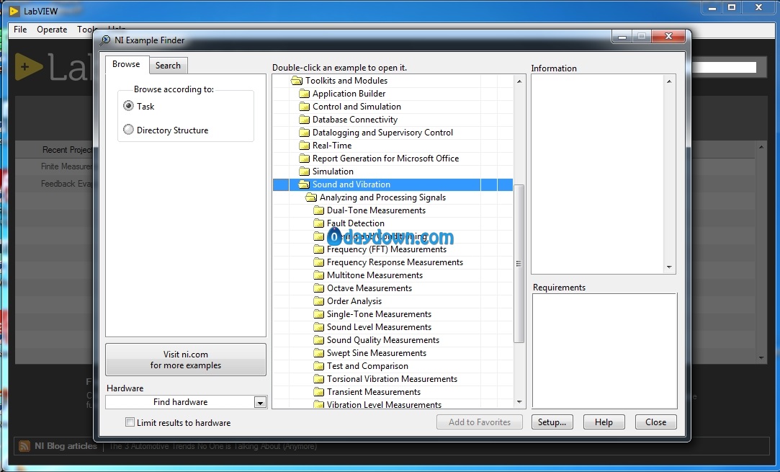The width and height of the screenshot is (780, 472).
Task: Click the Visit ni.com for more examples button
Action: pyautogui.click(x=186, y=360)
